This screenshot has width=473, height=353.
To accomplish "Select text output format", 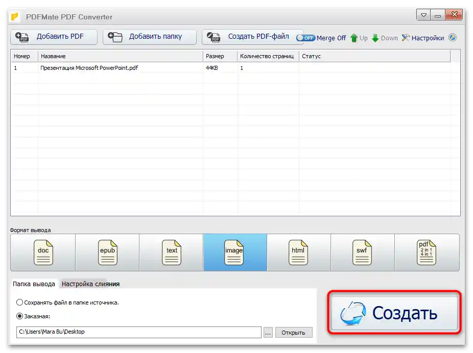I will (x=171, y=253).
